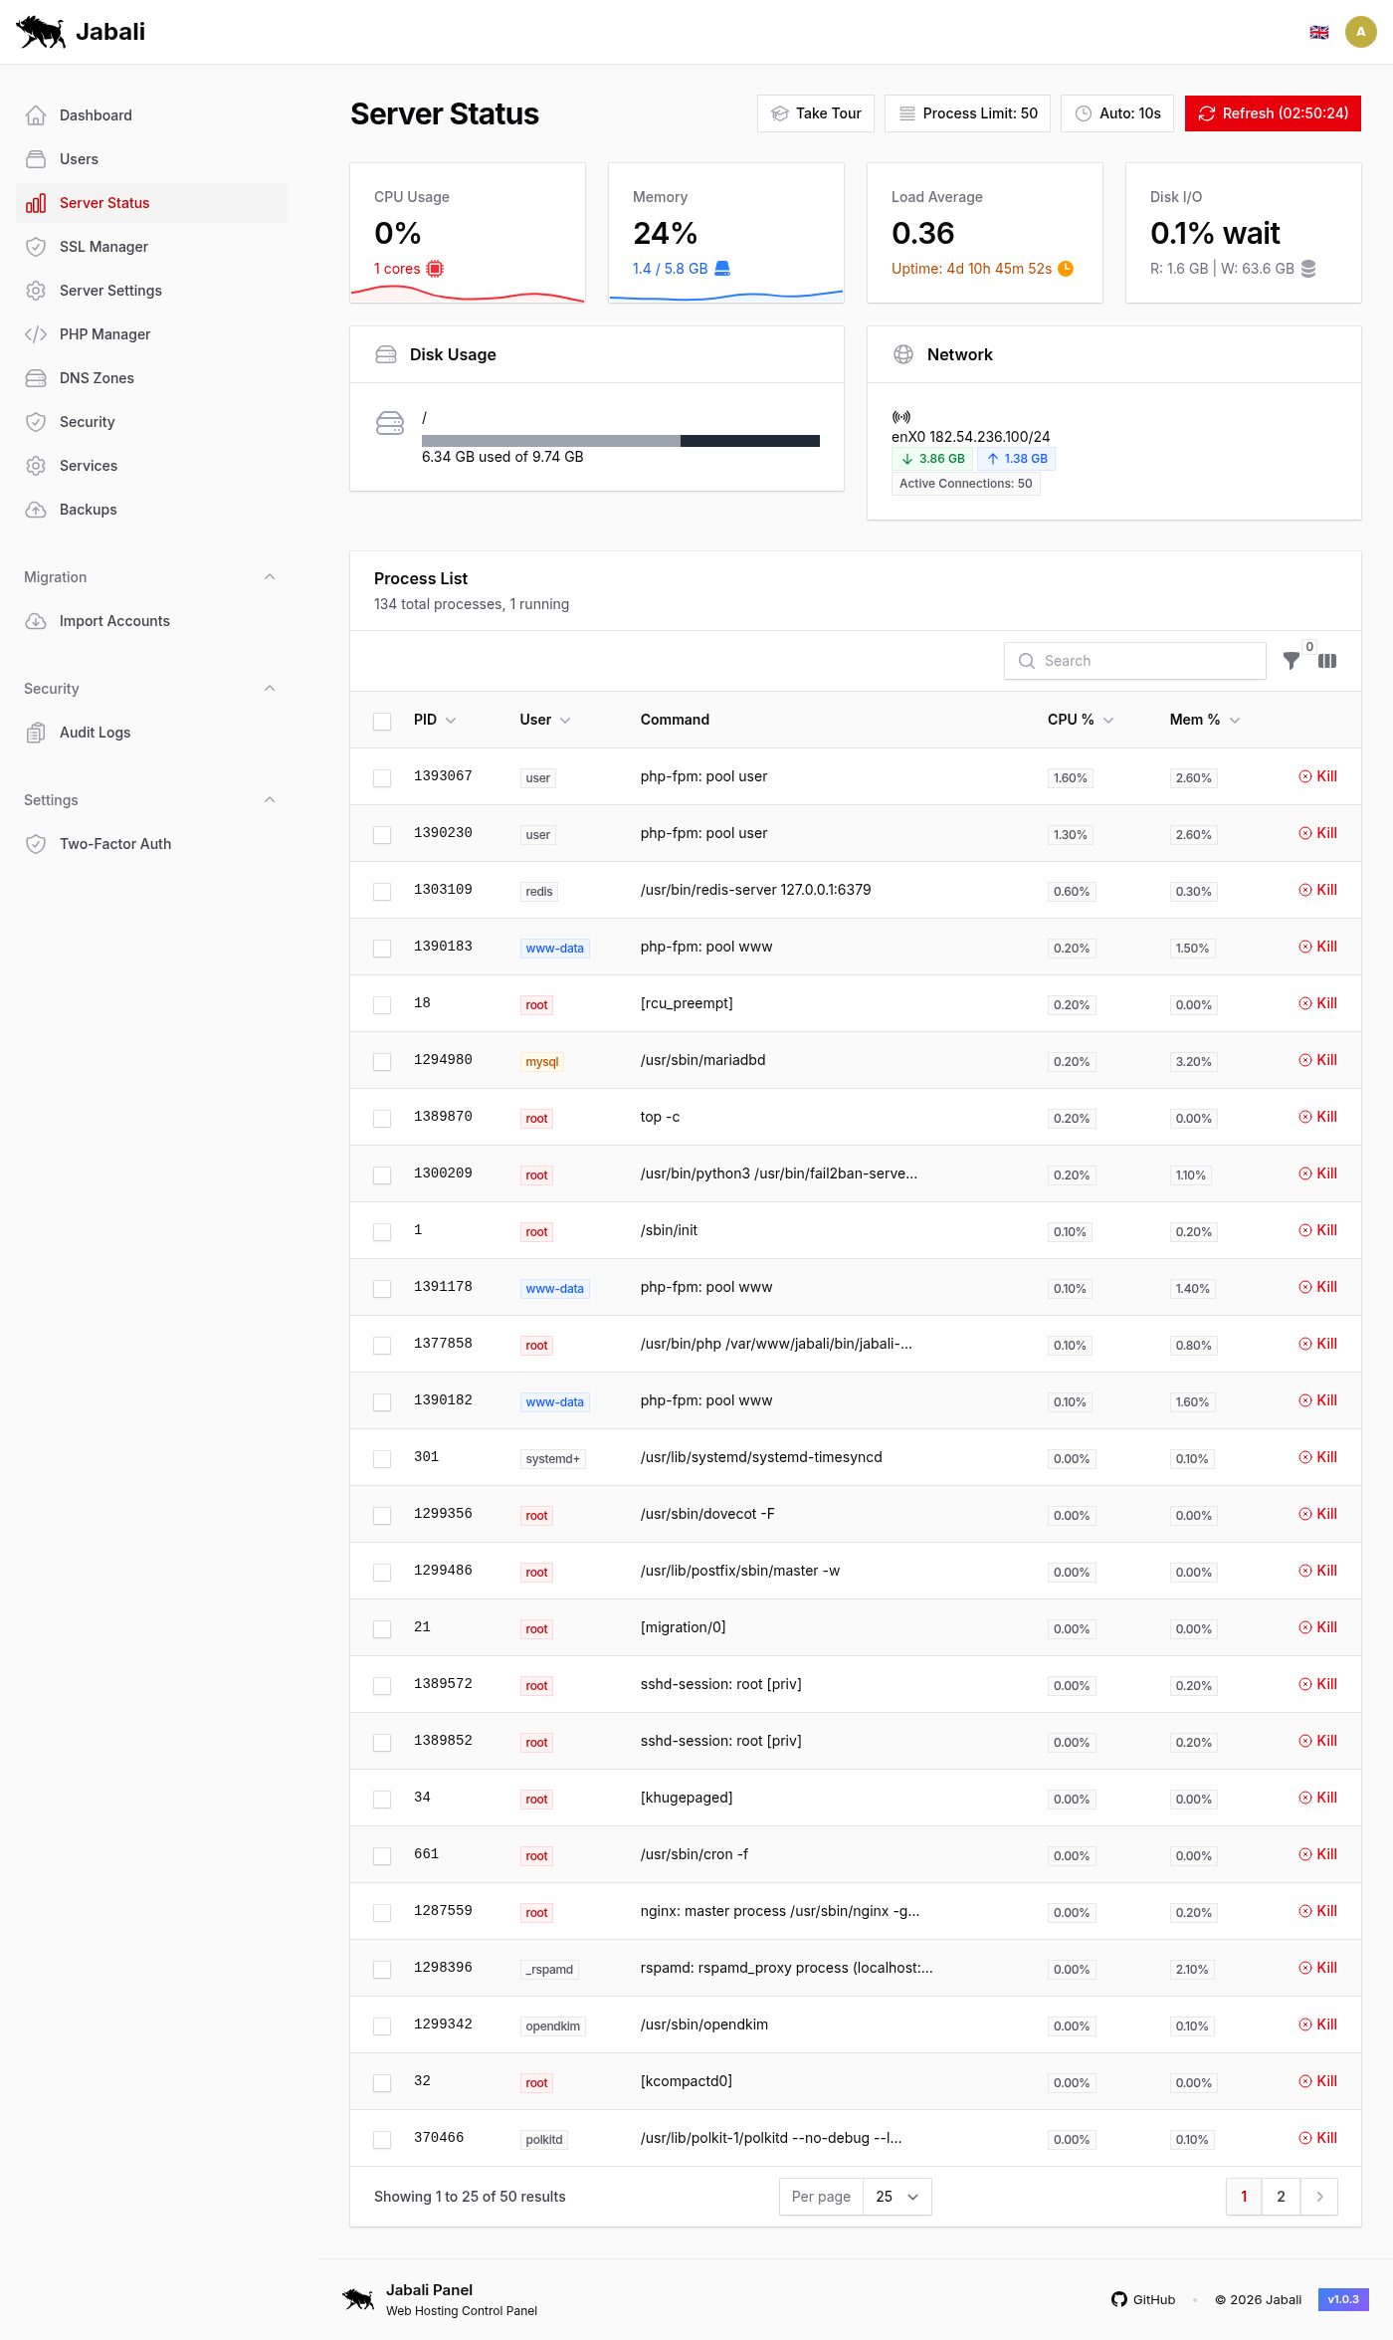
Task: Click the Take Tour button
Action: tap(816, 113)
